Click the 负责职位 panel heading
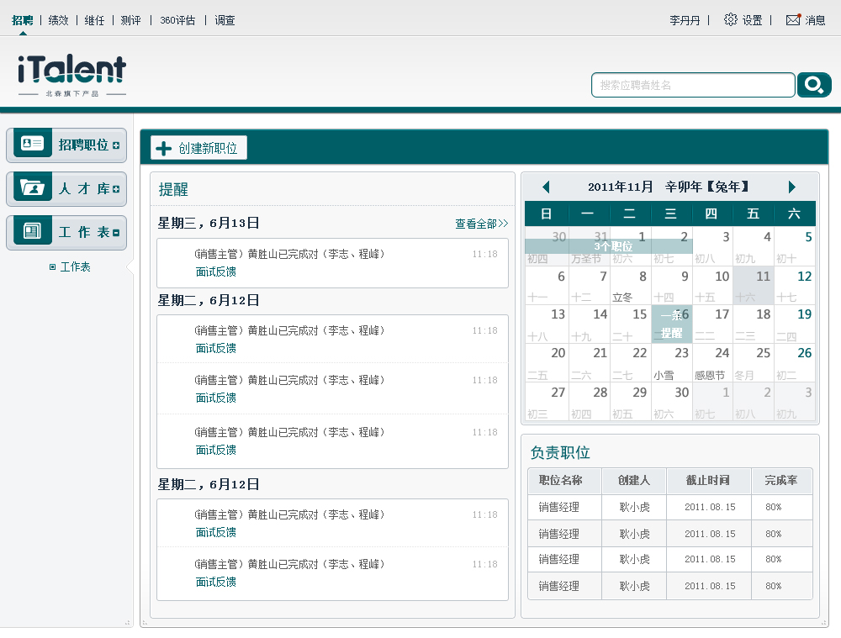This screenshot has width=841, height=638. (560, 452)
